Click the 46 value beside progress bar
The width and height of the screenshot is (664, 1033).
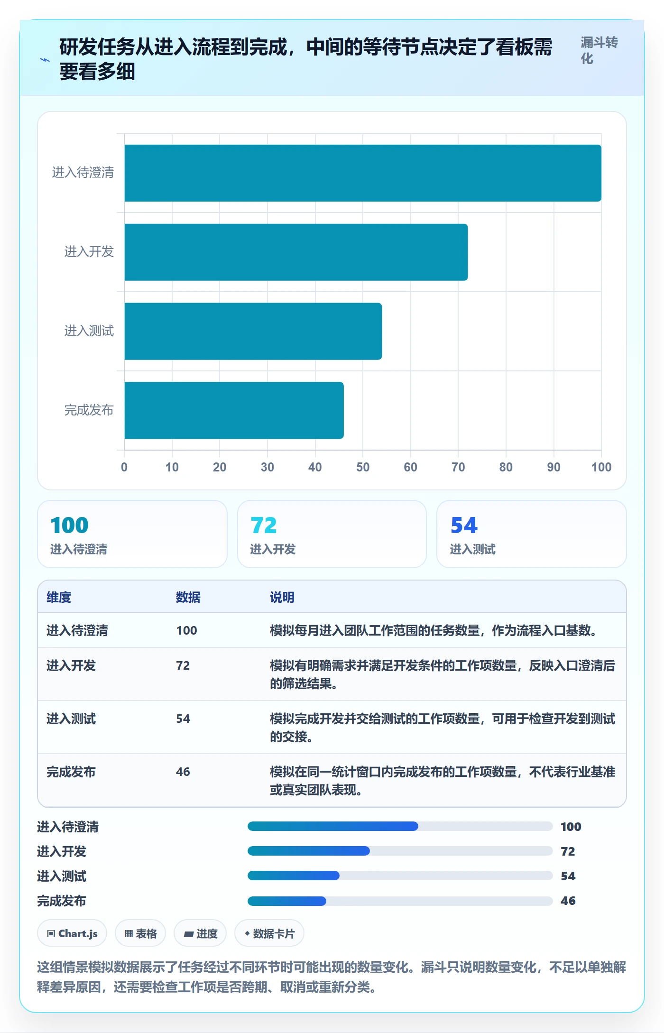pos(568,901)
